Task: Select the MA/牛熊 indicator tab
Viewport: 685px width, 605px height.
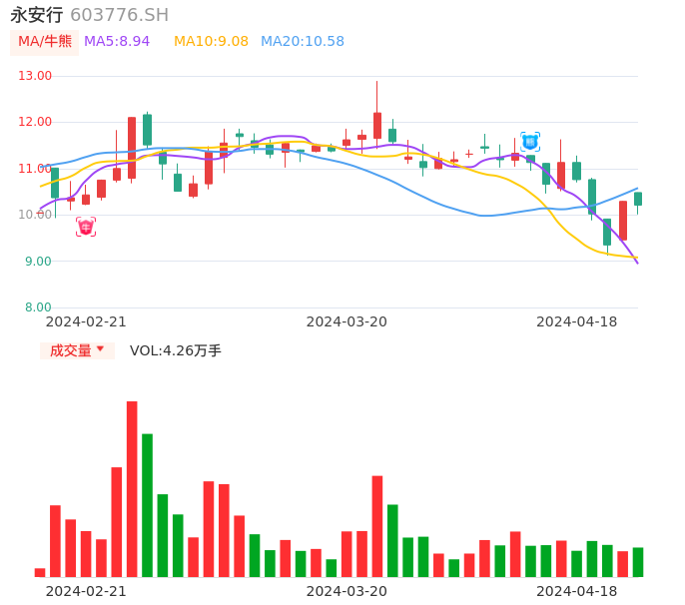Action: [44, 42]
